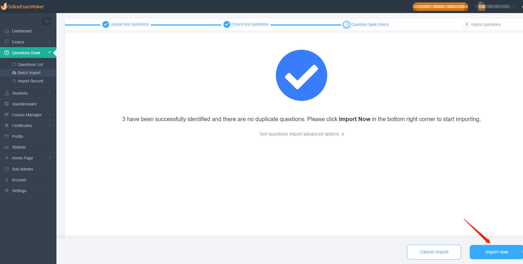Open Dashboard from sidebar
523x264 pixels.
[28, 31]
